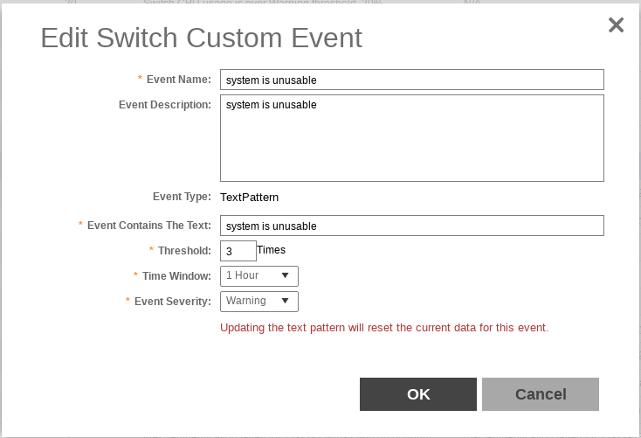Click the Time Window label
The image size is (641, 438).
pos(176,276)
